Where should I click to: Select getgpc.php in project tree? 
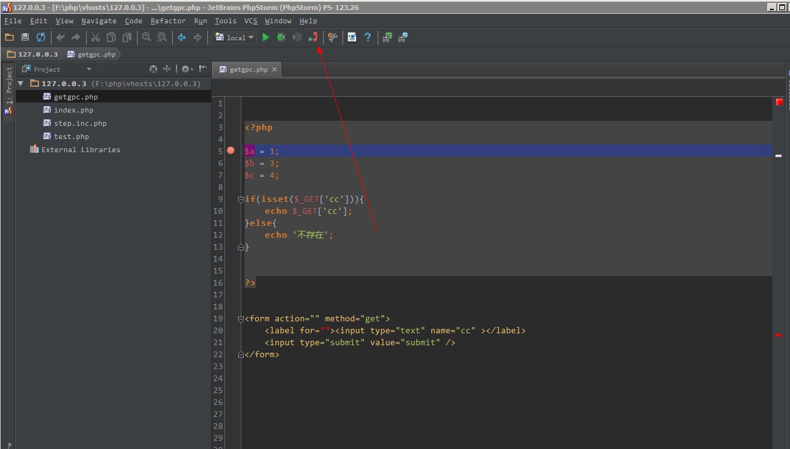pyautogui.click(x=113, y=97)
